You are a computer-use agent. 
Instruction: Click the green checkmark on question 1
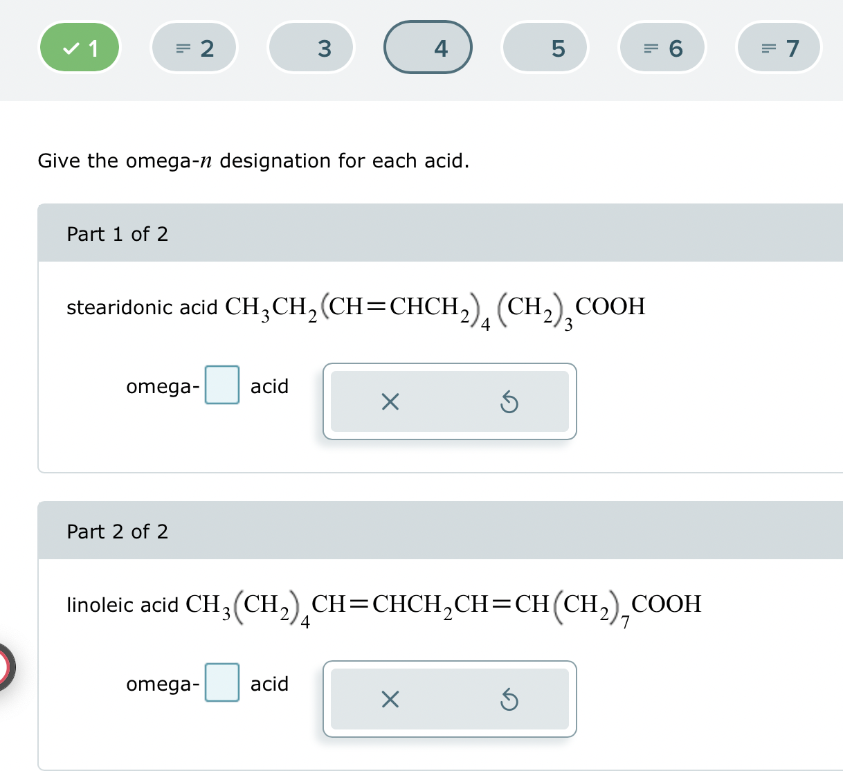click(x=69, y=47)
